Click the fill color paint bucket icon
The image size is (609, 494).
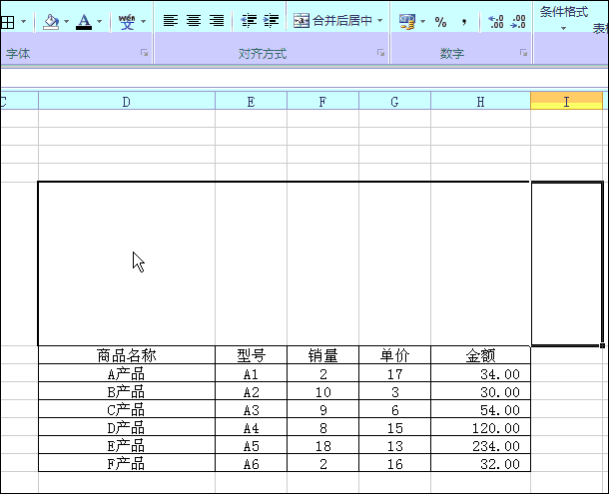52,20
